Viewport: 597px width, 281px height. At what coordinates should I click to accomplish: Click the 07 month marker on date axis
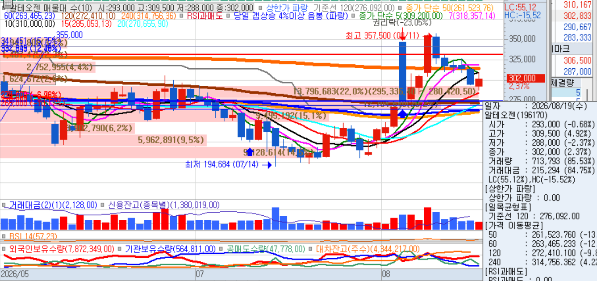(x=200, y=274)
